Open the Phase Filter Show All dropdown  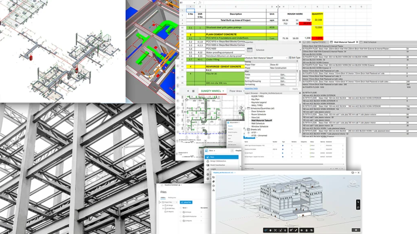[x=275, y=65]
